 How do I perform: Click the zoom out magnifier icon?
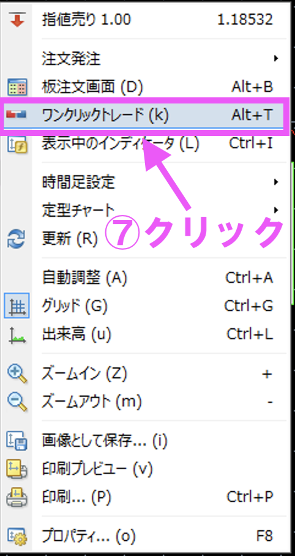pos(17,402)
